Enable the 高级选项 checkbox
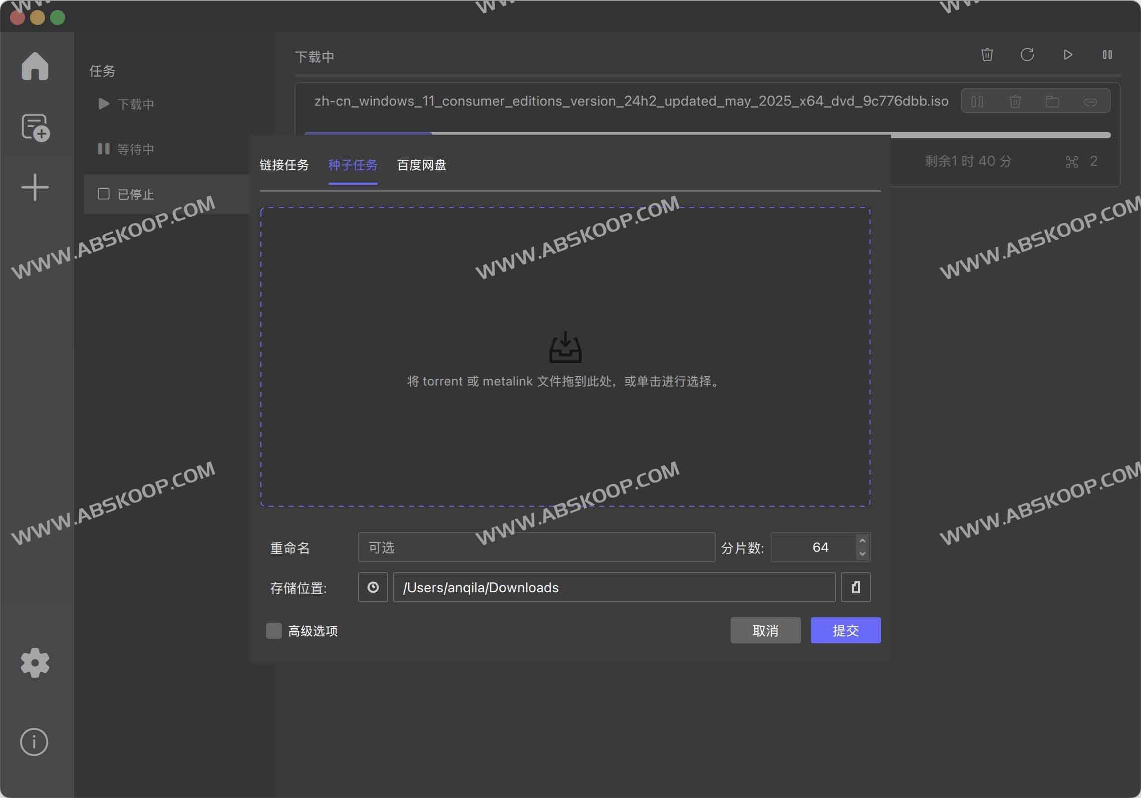 tap(273, 631)
